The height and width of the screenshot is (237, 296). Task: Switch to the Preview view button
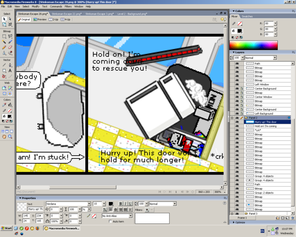[x=40, y=19]
